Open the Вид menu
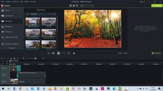This screenshot has height=91, width=163. (22, 2)
